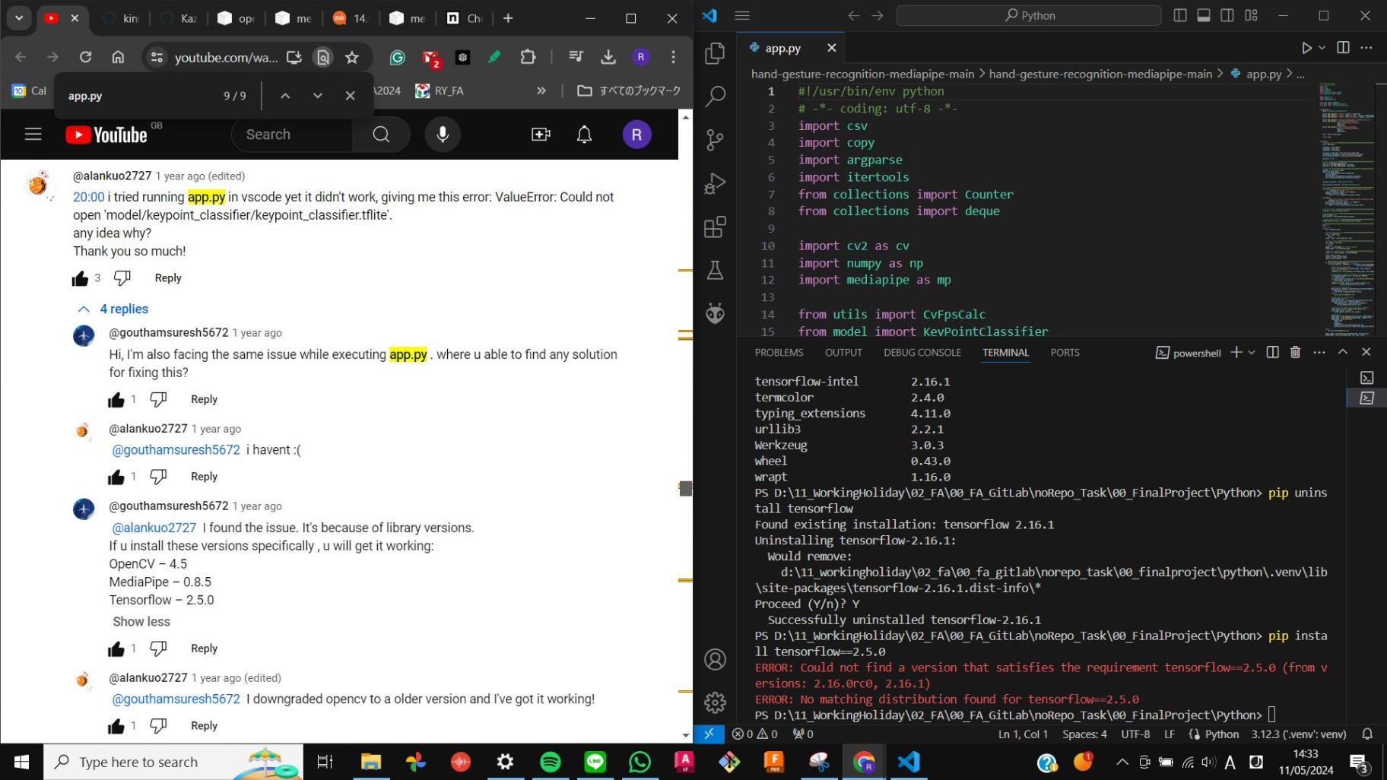The height and width of the screenshot is (780, 1387).
Task: Open Testing flask view
Action: (x=715, y=270)
